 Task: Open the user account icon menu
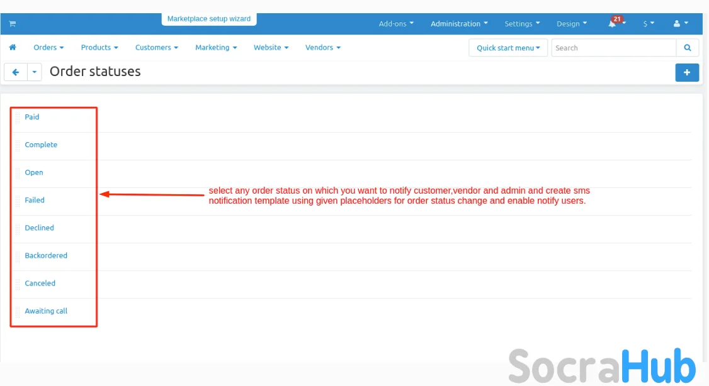[681, 23]
